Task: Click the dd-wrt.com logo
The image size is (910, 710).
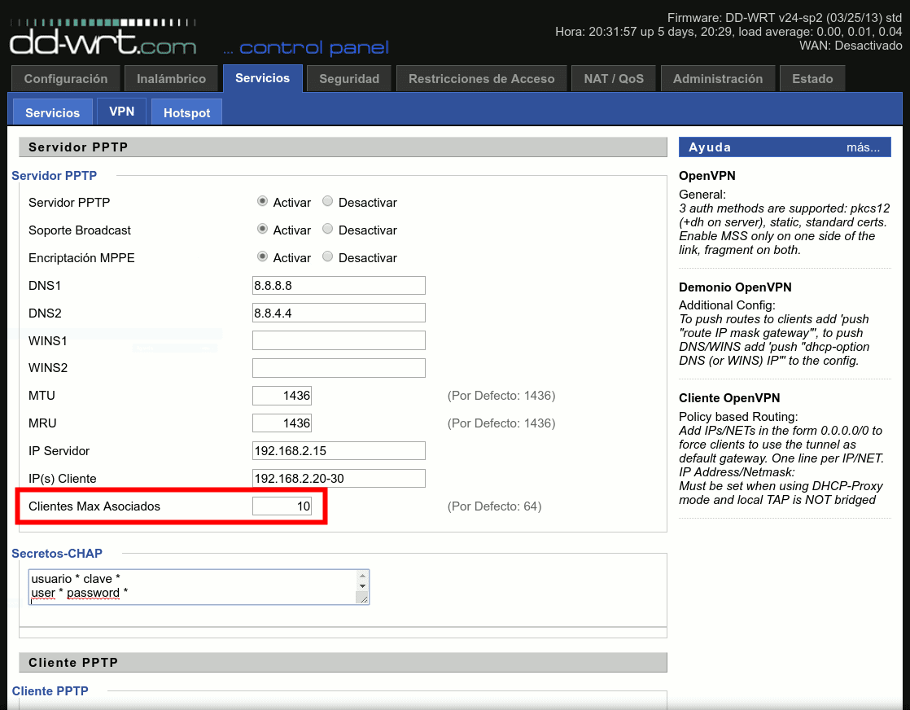Action: [103, 37]
